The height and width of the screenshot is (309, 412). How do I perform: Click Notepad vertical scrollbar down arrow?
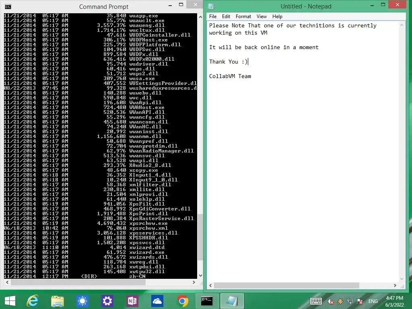click(402, 278)
